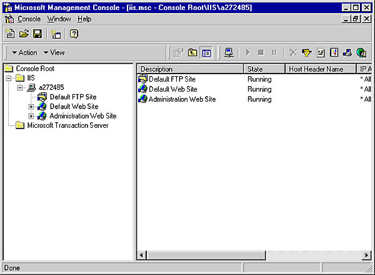The width and height of the screenshot is (375, 275).
Task: Open the Action dropdown menu
Action: [x=25, y=52]
